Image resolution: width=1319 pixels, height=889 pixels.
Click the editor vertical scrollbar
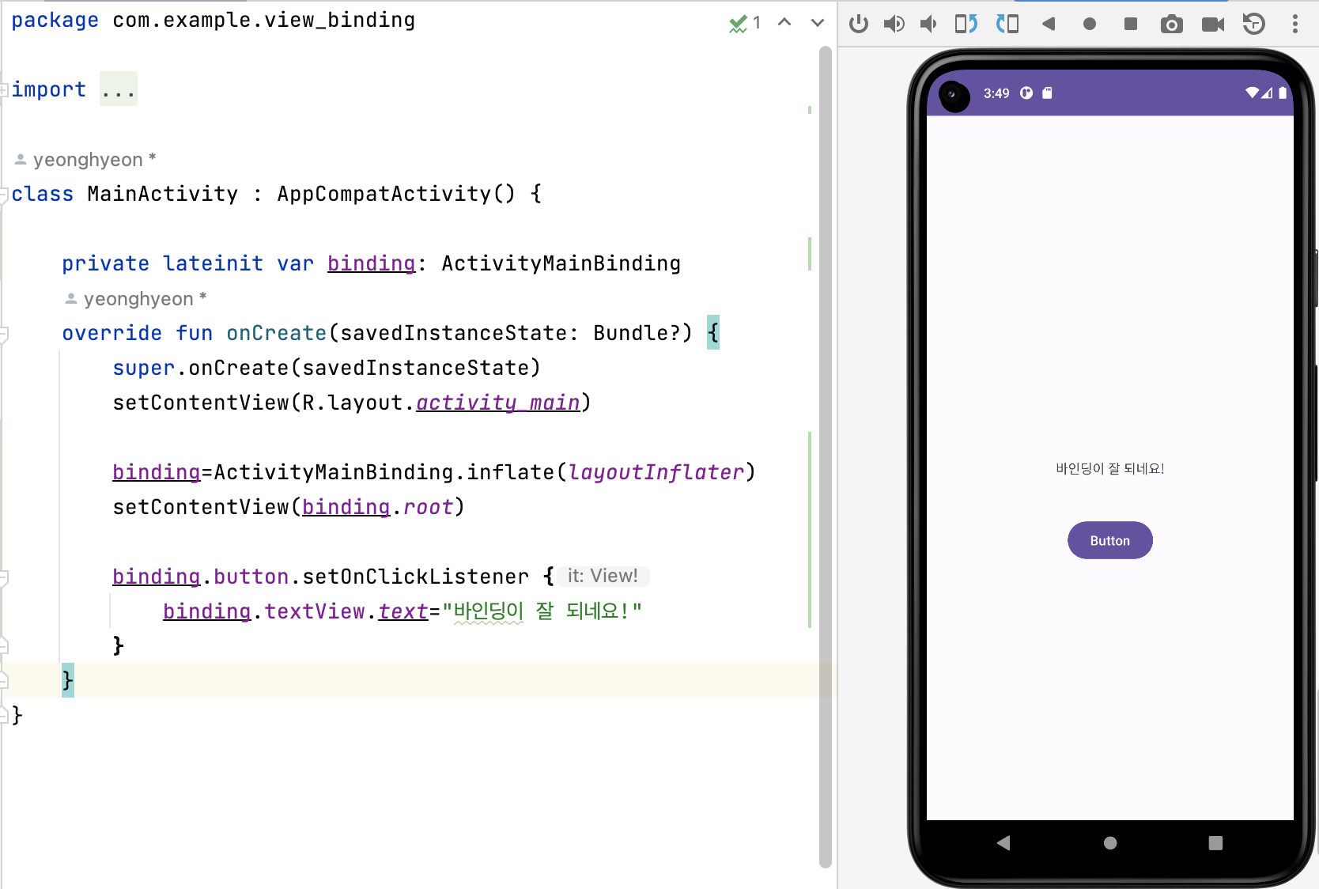coord(826,457)
